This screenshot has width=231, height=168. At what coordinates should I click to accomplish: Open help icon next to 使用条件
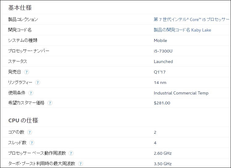pos(31,93)
